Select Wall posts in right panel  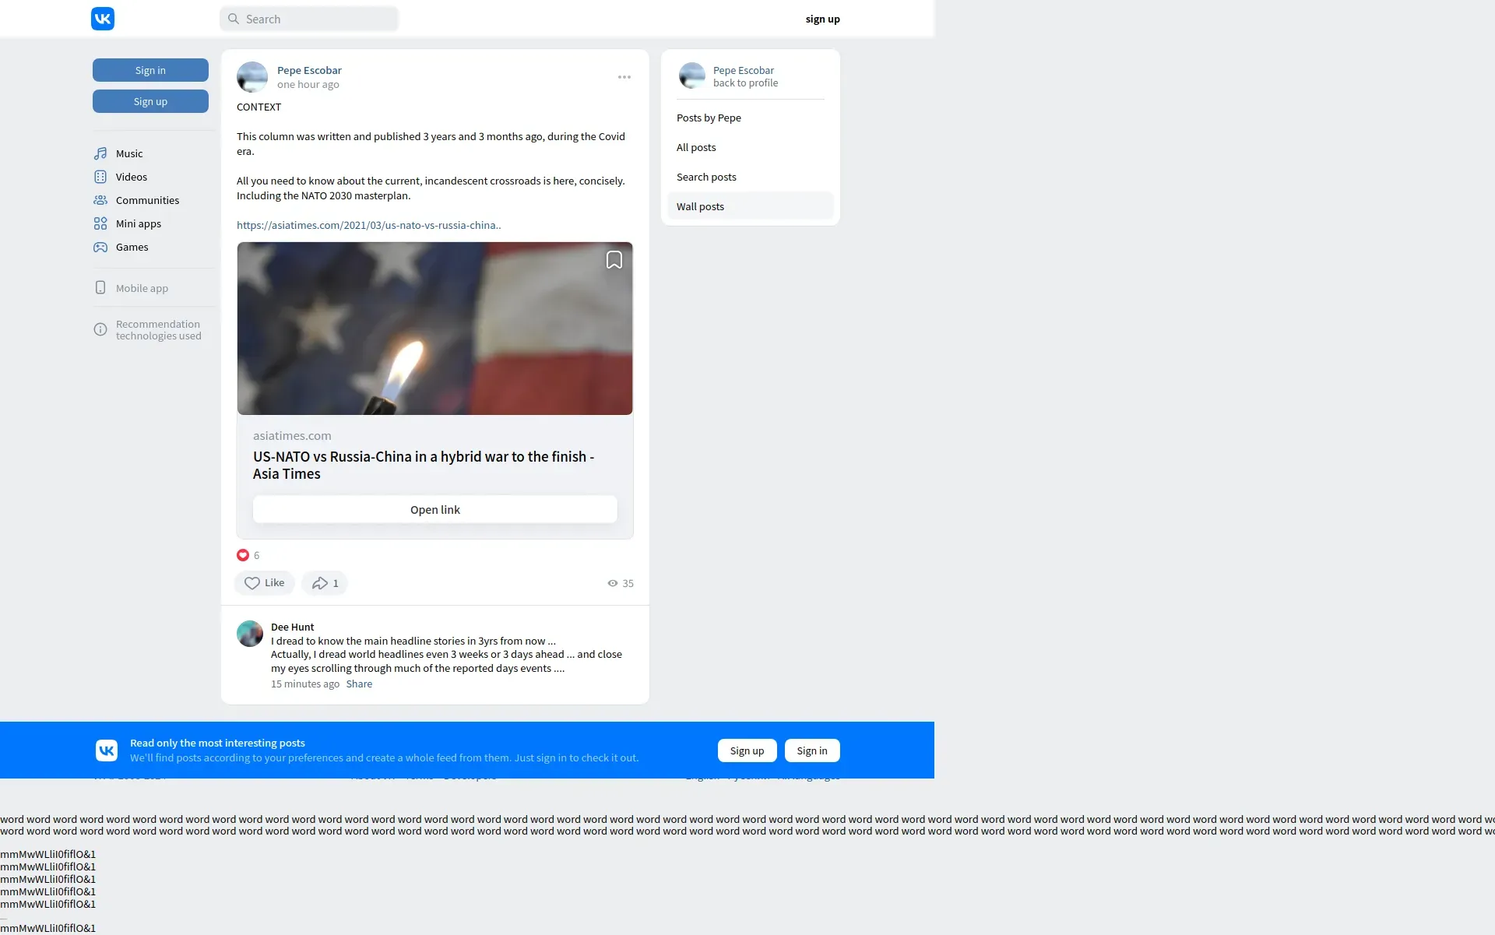[x=700, y=206]
